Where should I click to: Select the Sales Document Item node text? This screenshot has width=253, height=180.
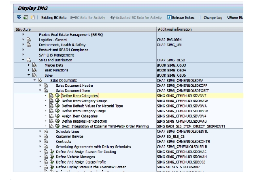(73, 91)
